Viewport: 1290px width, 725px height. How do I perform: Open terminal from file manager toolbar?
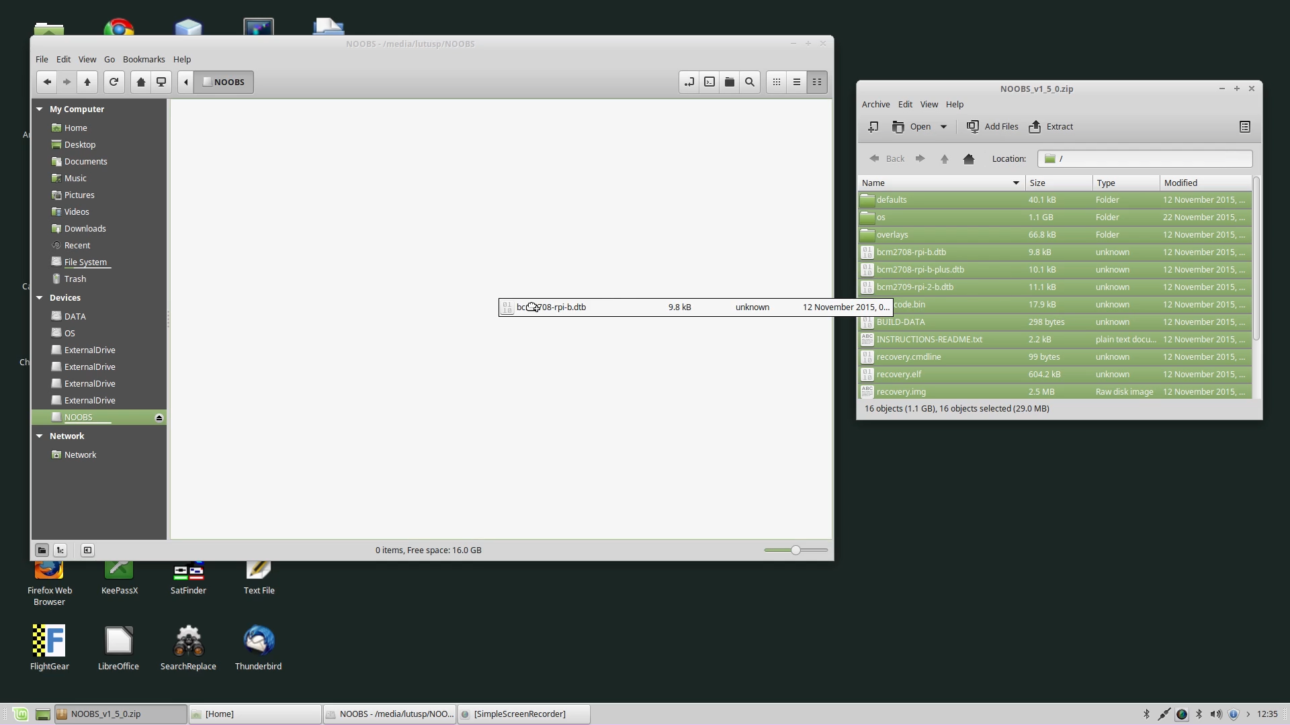tap(709, 82)
